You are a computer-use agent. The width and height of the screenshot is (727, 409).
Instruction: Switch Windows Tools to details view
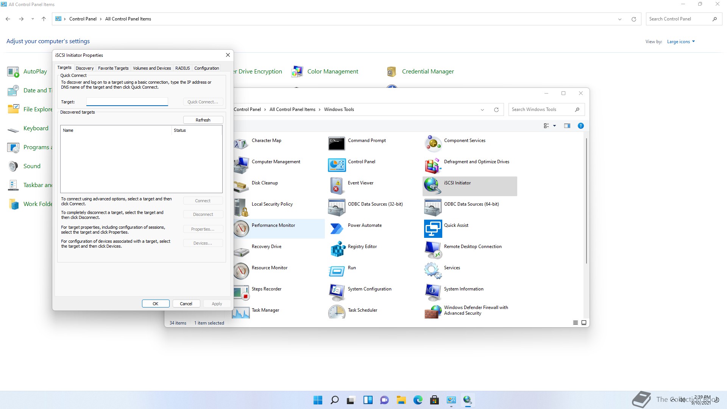pyautogui.click(x=575, y=323)
